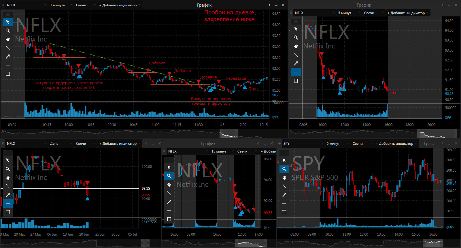
Task: Choose the rectangle tool in NFLX 1 минута chart
Action: click(8, 74)
